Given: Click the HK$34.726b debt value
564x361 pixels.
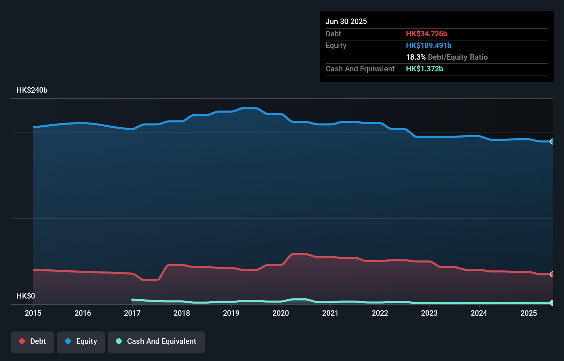Looking at the screenshot, I should tap(427, 34).
